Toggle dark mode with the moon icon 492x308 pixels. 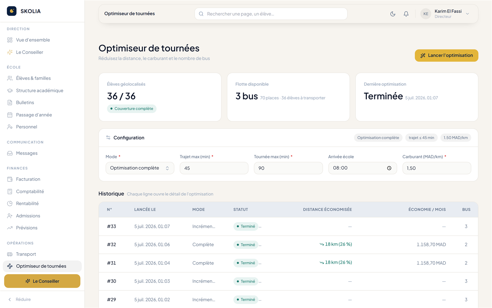[393, 14]
